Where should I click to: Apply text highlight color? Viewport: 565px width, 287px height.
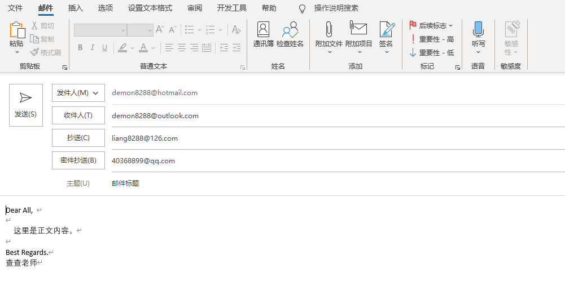(122, 47)
